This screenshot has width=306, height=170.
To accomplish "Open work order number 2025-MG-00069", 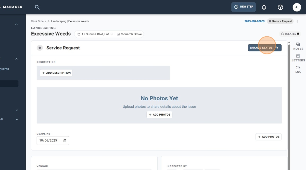I will click(254, 21).
